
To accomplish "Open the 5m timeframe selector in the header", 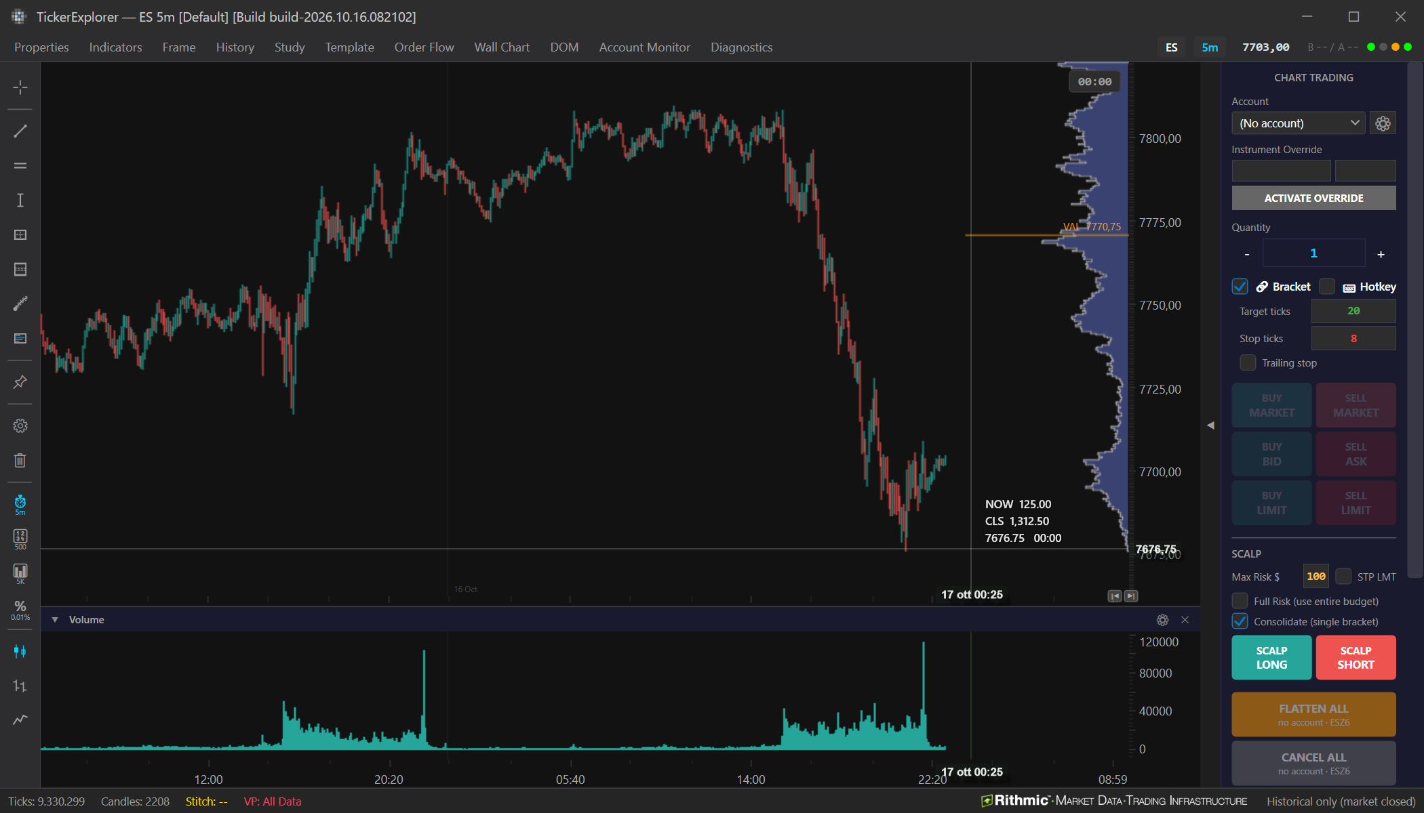I will click(1210, 47).
